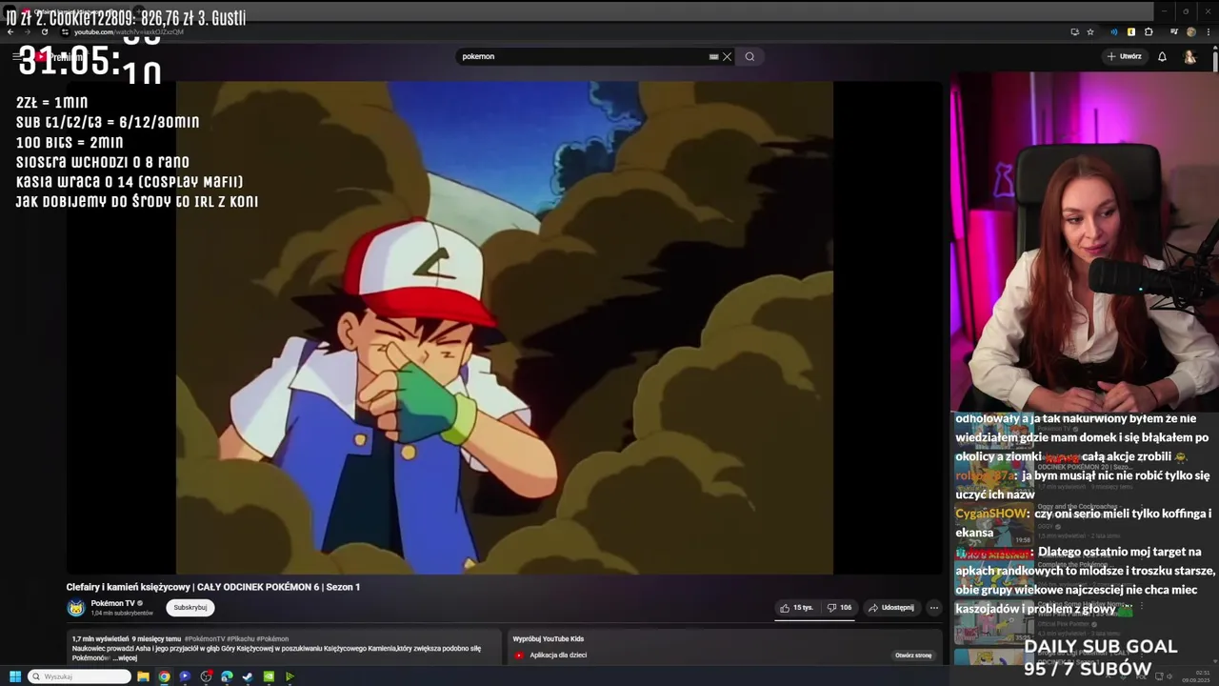Open the Chrome extensions puzzle icon
The image size is (1219, 686).
click(x=1149, y=31)
